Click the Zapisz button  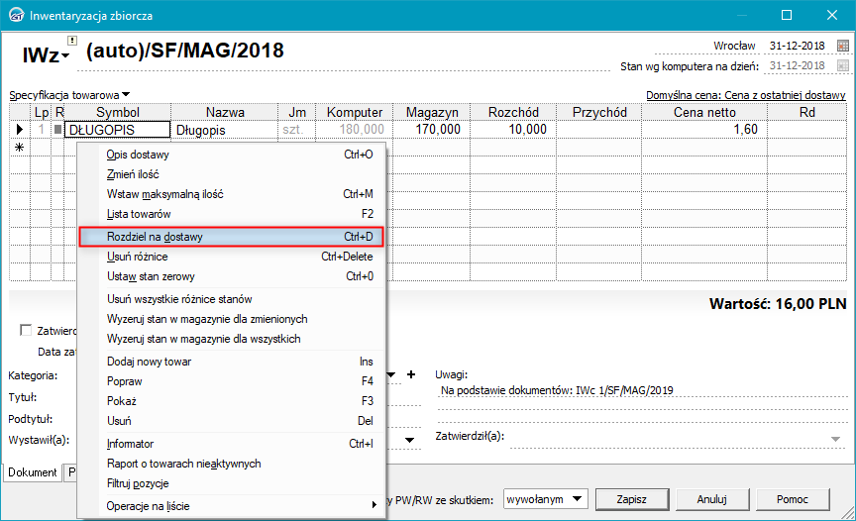pos(632,499)
